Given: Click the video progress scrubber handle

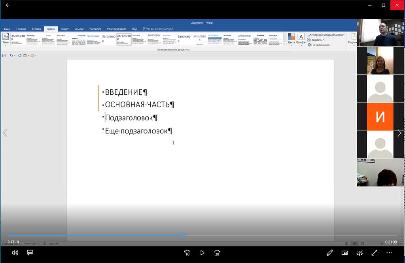Looking at the screenshot, I should (183, 236).
